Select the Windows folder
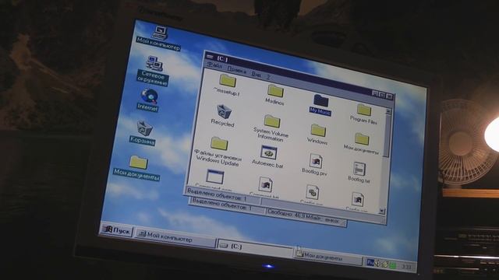The height and width of the screenshot is (280, 499). (318, 135)
